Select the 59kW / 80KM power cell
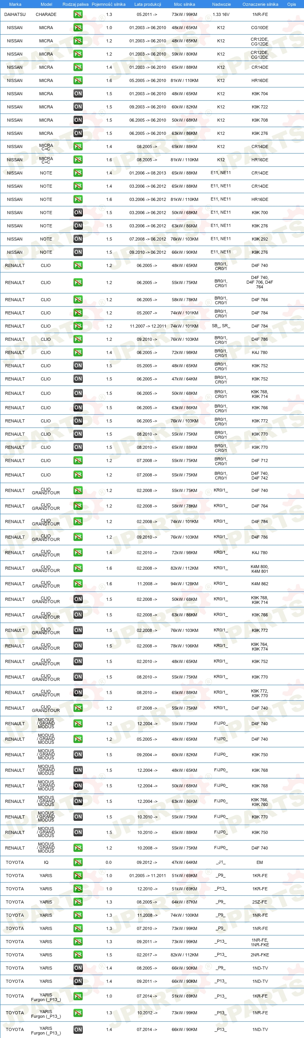Screen dimensions: 304x1038 184,54
